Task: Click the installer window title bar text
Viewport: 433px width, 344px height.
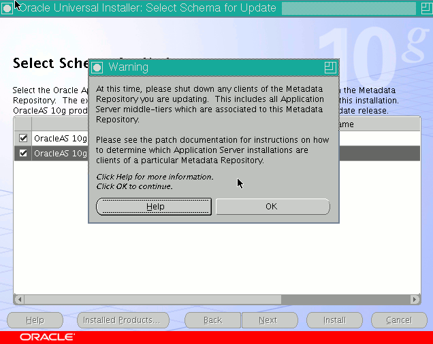Action: coord(148,7)
